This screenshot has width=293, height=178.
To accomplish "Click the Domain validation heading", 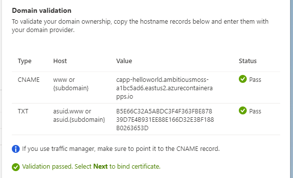I will 42,10.
